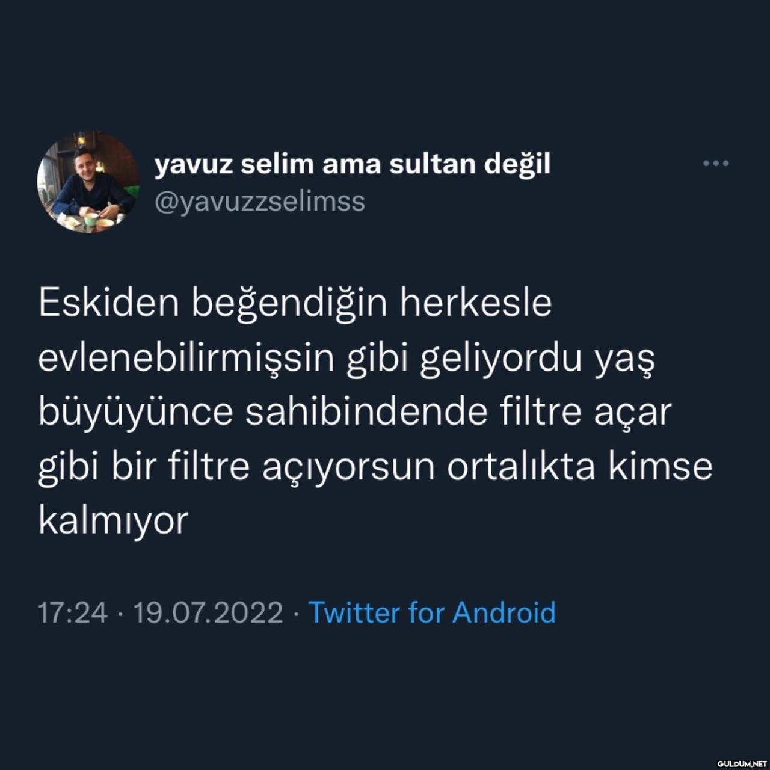
Task: Select the word "büyüyünce" in the tweet
Action: pyautogui.click(x=135, y=413)
